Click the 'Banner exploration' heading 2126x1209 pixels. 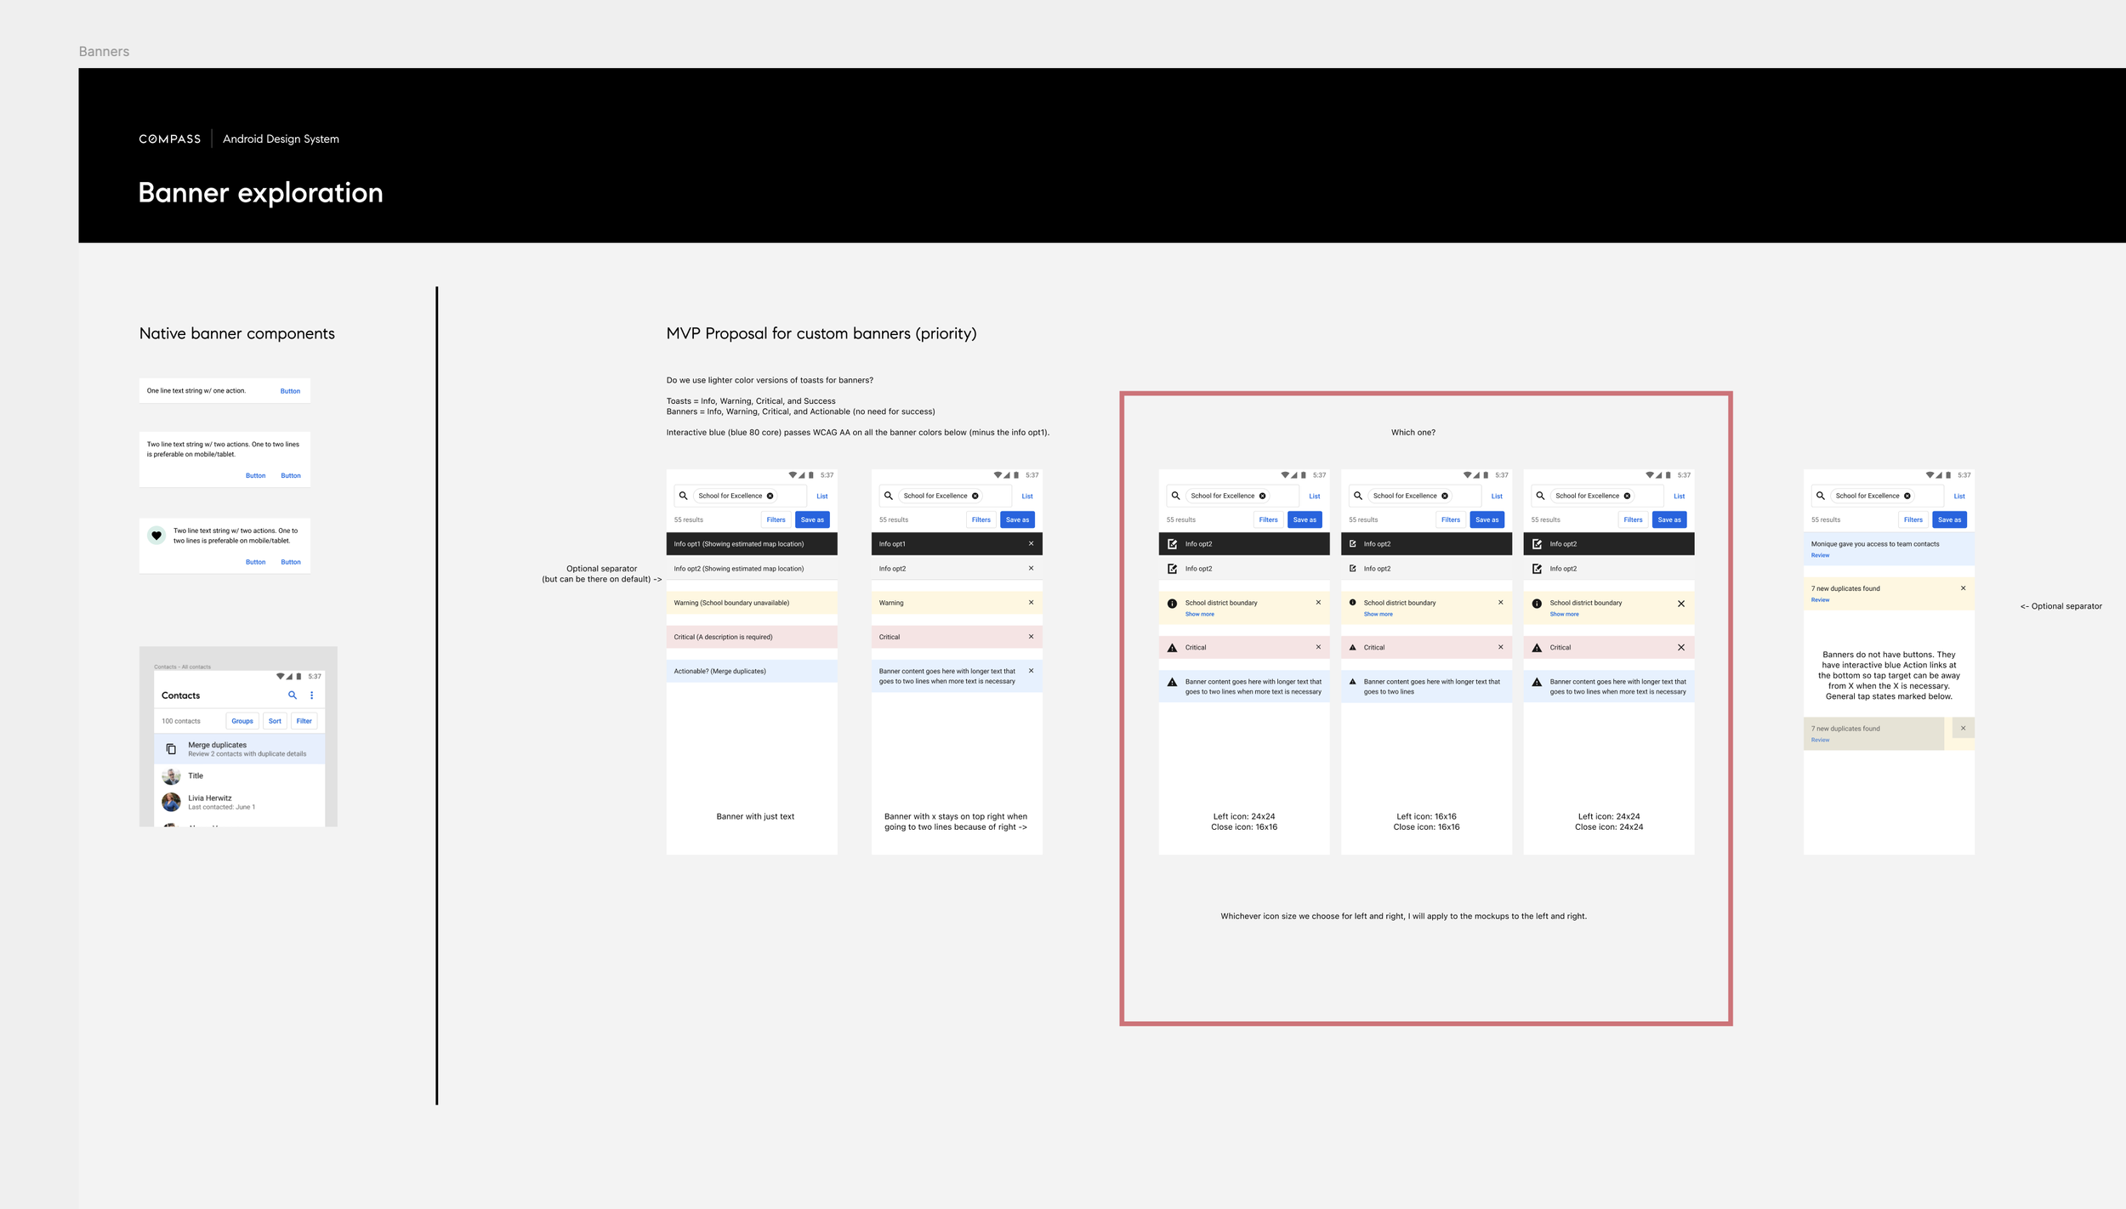coord(260,193)
